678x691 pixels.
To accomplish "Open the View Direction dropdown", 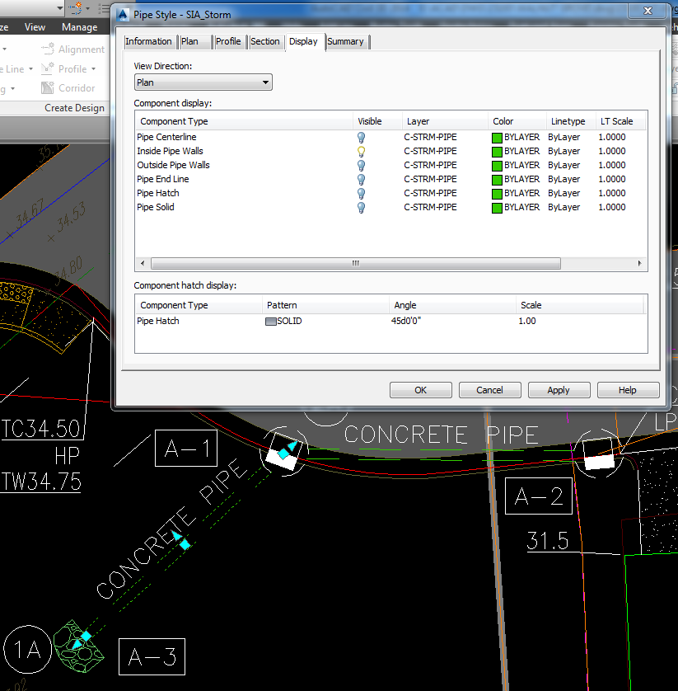I will tap(203, 82).
